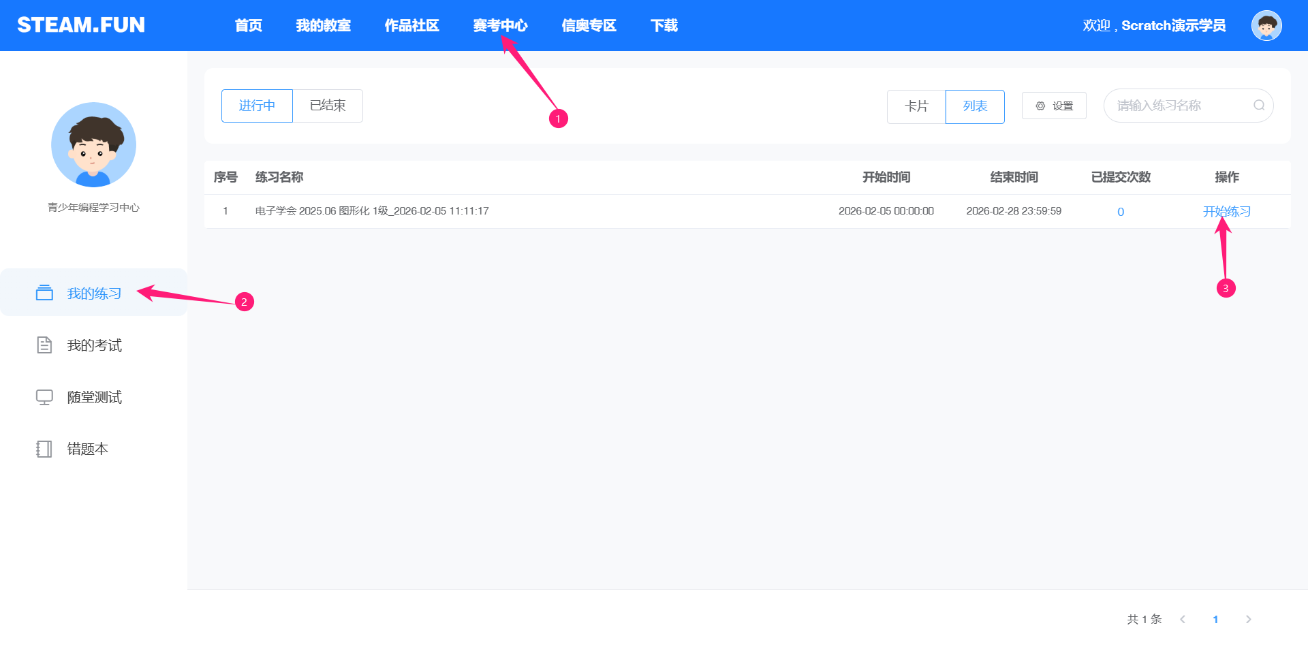Screen dimensions: 1308x649
Task: Click the practice name 电子学会 2025.06 图形化 1级
Action: coord(372,211)
